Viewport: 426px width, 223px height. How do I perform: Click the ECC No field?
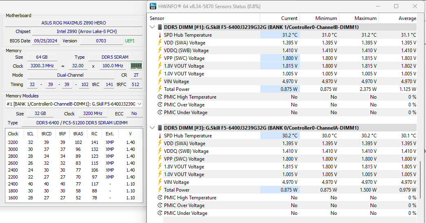134,114
